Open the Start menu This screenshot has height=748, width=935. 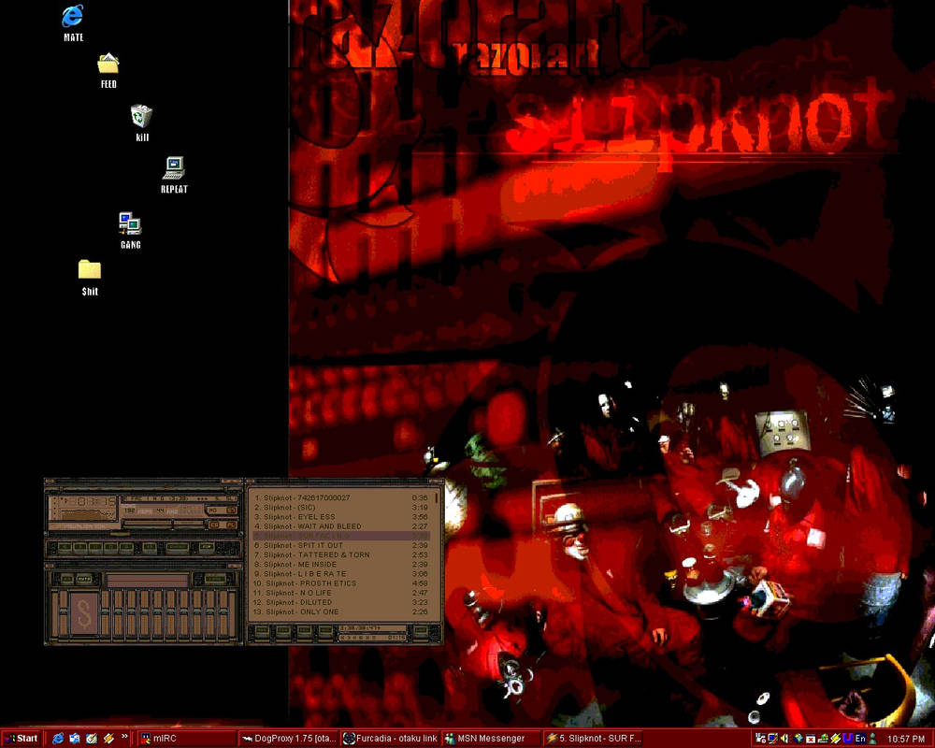(x=21, y=739)
